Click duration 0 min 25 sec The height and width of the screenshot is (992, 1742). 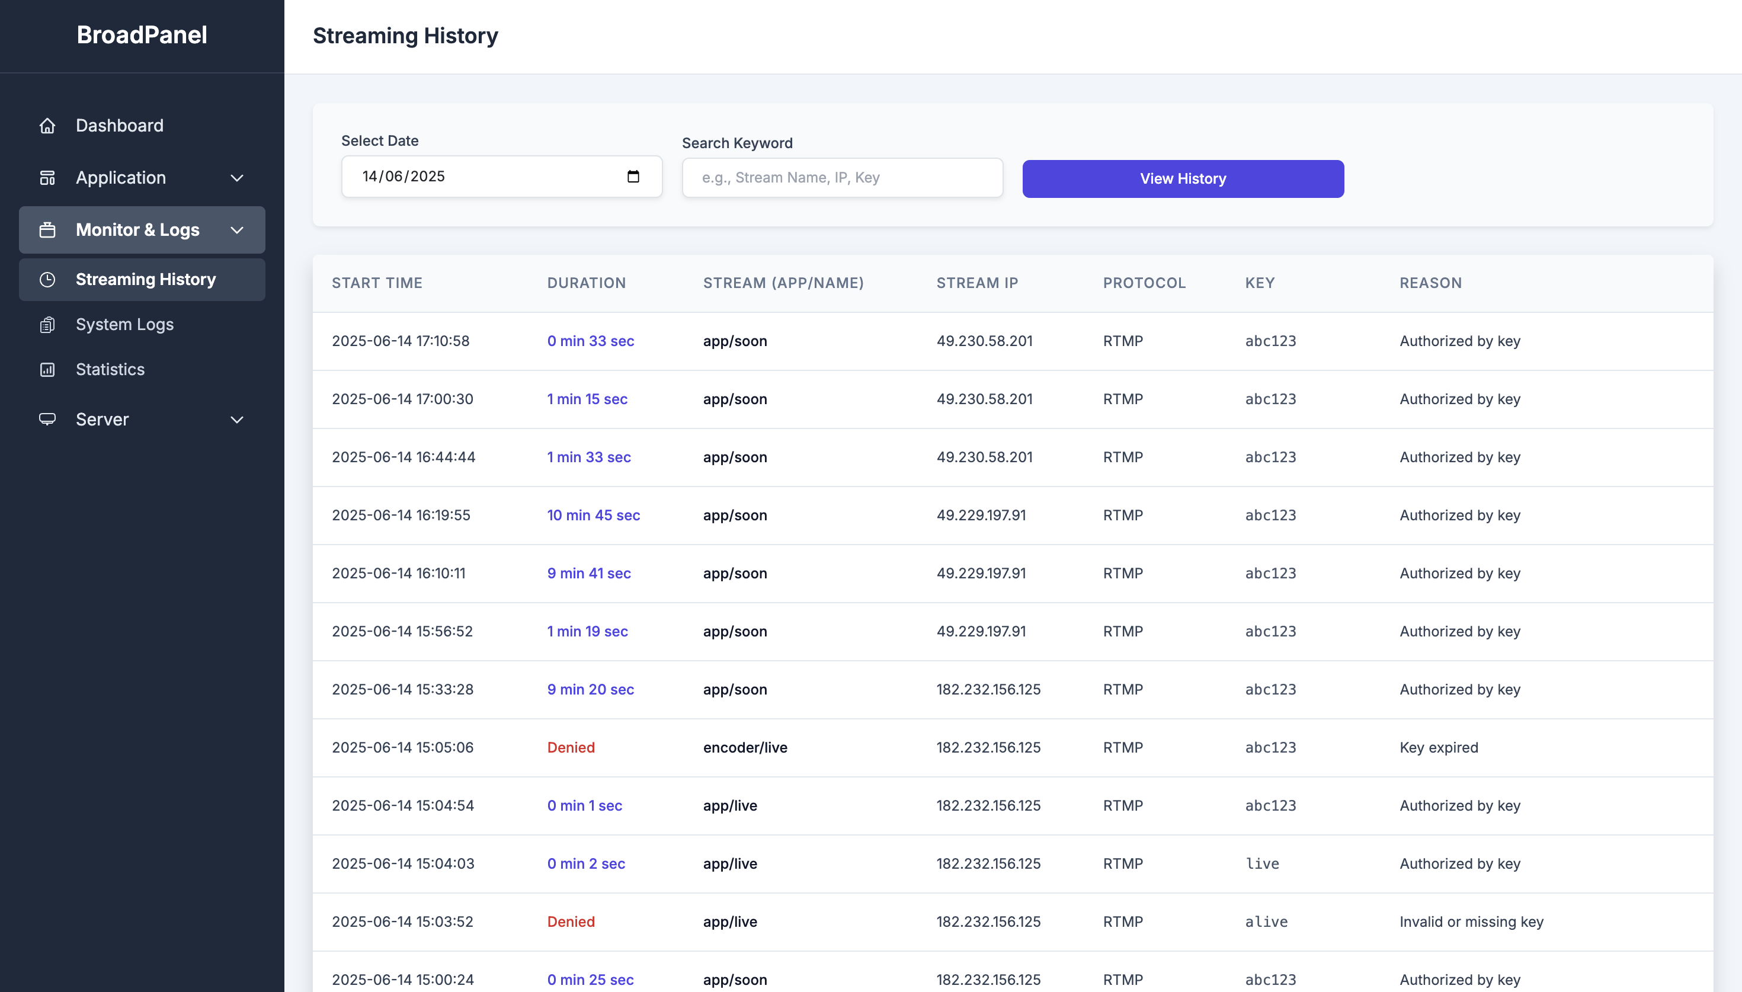point(590,980)
